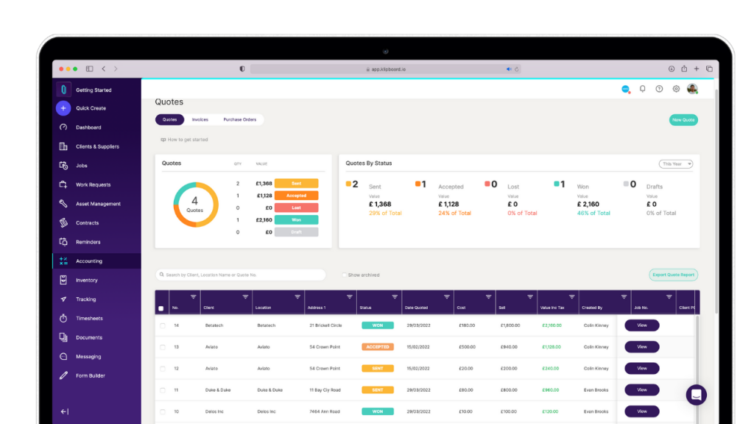The width and height of the screenshot is (754, 424).
Task: Open the Timesheets stopwatch icon
Action: [x=63, y=318]
